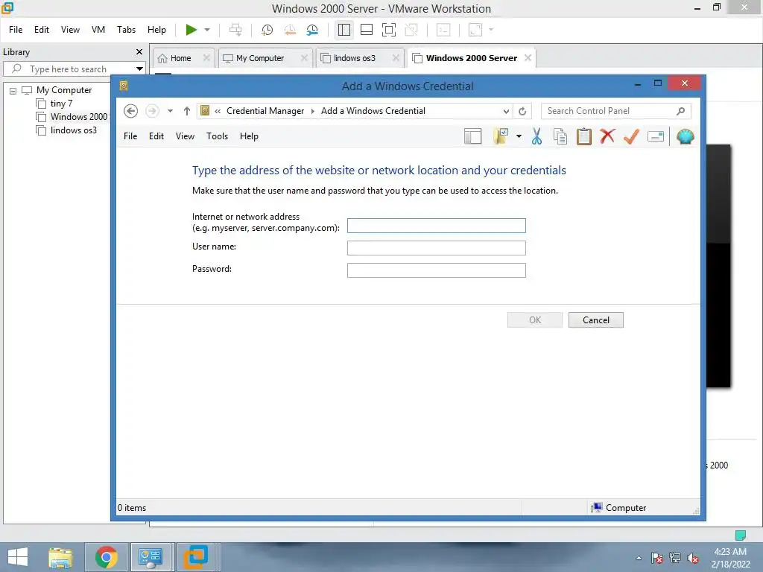Collapse the My Computer tree node

tap(13, 90)
